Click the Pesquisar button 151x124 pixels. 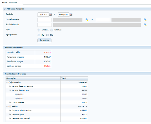44,40
